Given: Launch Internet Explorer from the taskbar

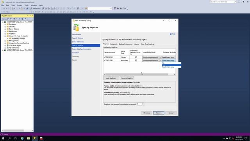Looking at the screenshot, I should (22, 138).
